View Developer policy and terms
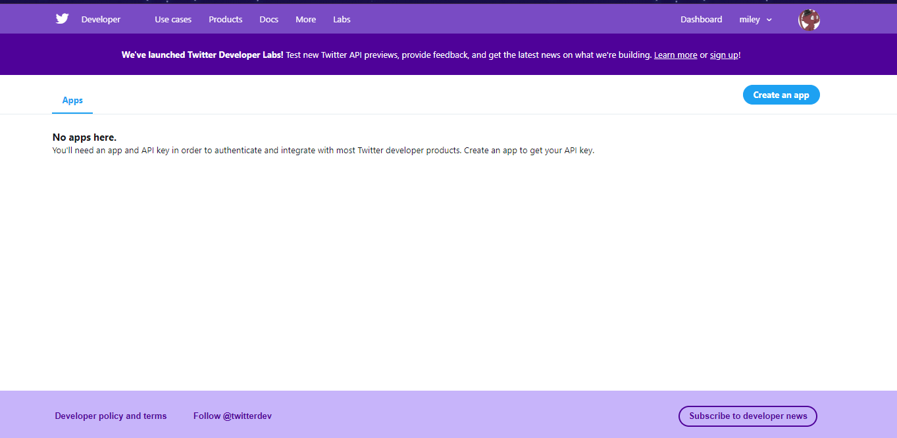Screen dimensions: 897x438 tap(111, 416)
